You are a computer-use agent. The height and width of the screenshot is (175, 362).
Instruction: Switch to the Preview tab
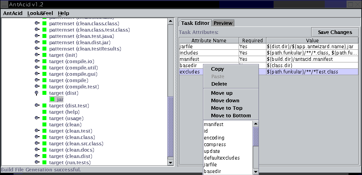coord(223,23)
